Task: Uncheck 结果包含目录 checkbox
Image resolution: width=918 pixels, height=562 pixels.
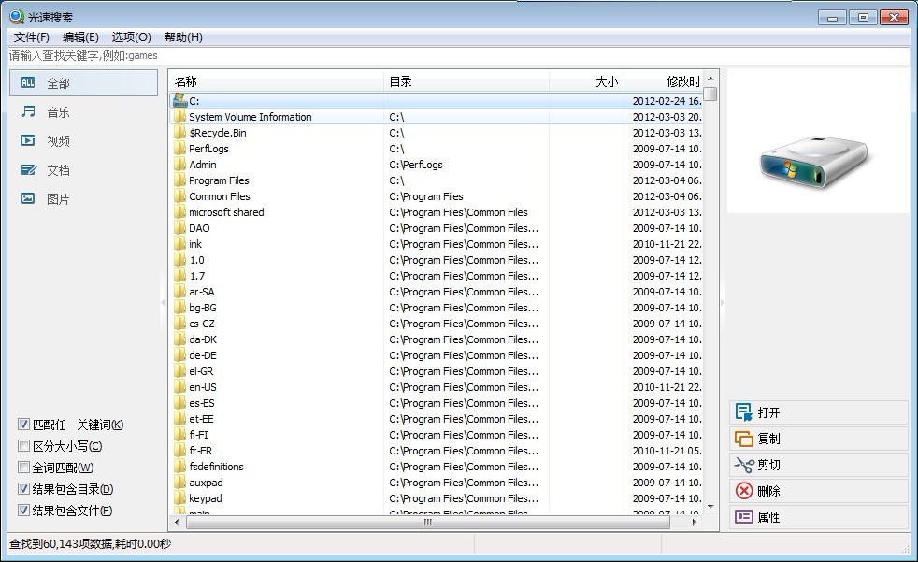Action: (x=24, y=489)
